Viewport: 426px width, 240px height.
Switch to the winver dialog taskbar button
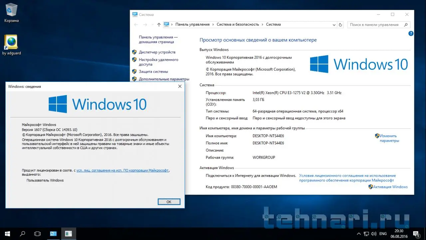(69, 234)
